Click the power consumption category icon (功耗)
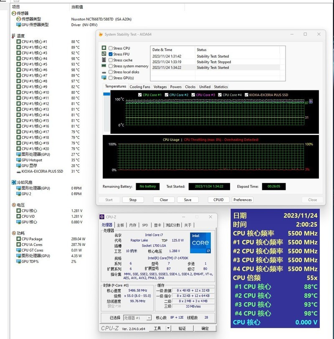This screenshot has height=339, width=334. click(14, 233)
